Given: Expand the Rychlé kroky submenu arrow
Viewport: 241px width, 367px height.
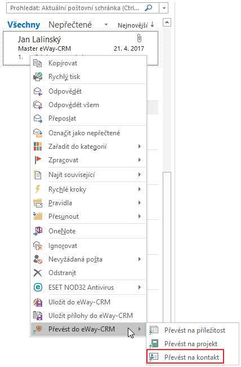Looking at the screenshot, I should (140, 189).
